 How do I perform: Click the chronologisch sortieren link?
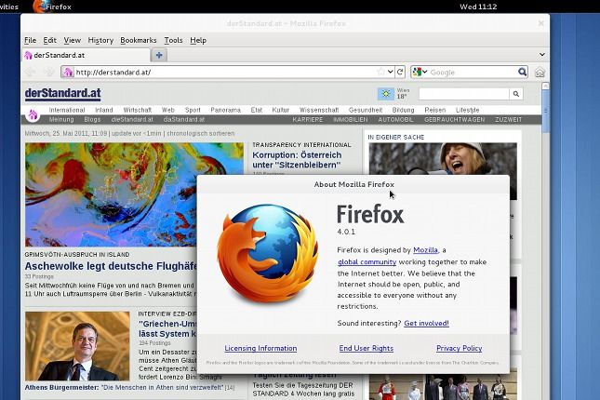click(x=201, y=133)
